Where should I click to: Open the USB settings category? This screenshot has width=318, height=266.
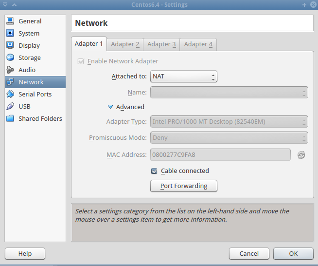click(35, 107)
